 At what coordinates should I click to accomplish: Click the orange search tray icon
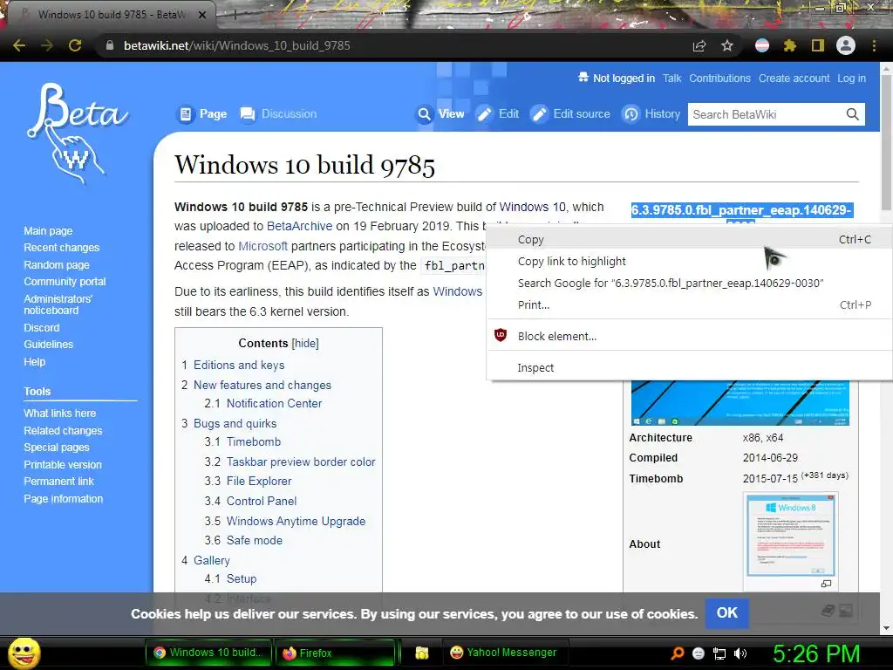677,653
